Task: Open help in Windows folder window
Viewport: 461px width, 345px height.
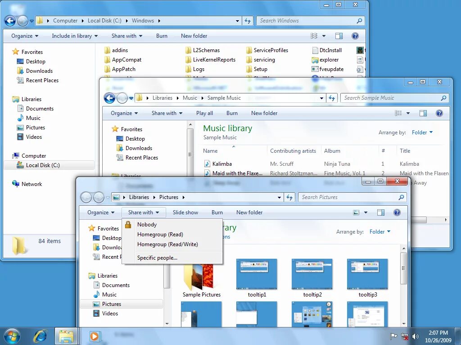Action: tap(355, 36)
